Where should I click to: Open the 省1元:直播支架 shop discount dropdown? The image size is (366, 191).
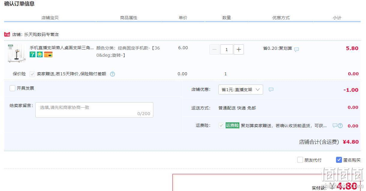pyautogui.click(x=241, y=90)
